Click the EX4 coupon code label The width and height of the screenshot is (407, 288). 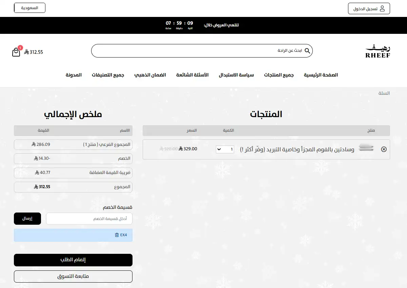pyautogui.click(x=123, y=235)
